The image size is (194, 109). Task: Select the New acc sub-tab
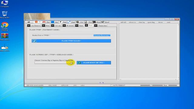56,25
